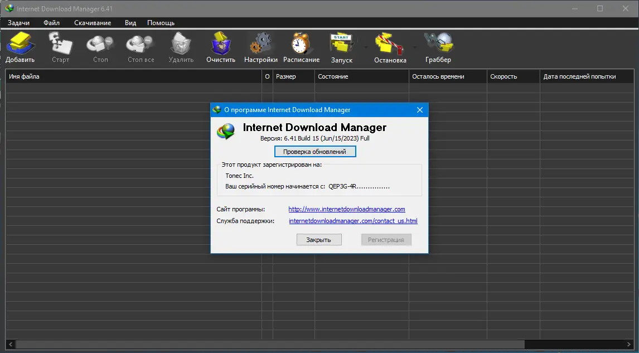Open Настройки via the gears icon
Screen dimensions: 639x353
click(260, 42)
